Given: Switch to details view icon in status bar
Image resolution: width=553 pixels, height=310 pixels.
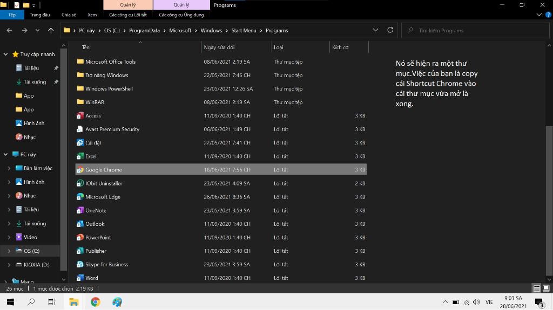Looking at the screenshot, I should (x=536, y=288).
